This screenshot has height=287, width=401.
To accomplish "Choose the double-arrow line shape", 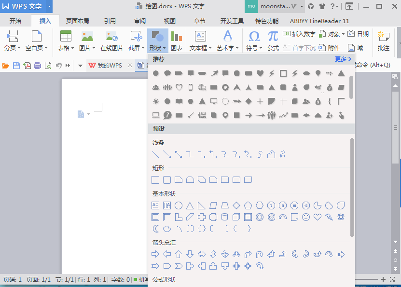I will [x=179, y=154].
